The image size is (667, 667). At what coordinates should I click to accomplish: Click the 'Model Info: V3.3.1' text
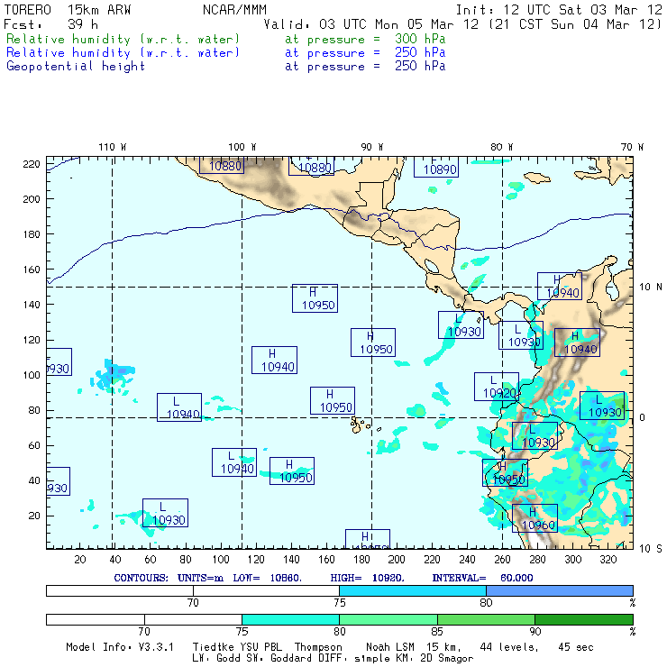(x=120, y=647)
